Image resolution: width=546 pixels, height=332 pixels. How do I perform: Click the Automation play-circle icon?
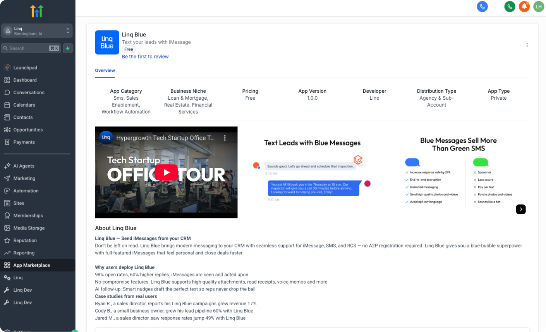pos(7,190)
